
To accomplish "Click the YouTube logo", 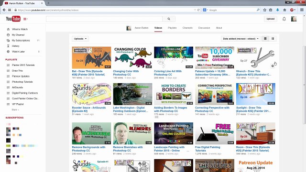I will (13, 19).
